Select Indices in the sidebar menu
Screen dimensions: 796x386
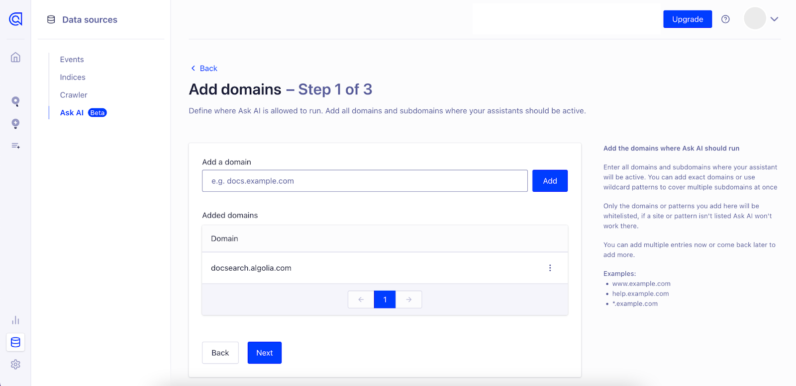point(73,77)
